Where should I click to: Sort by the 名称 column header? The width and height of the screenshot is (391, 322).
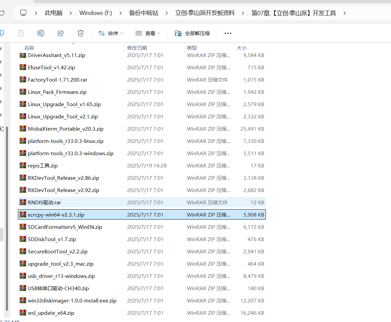point(29,48)
